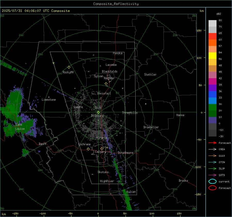Click the Brooks city label
The width and height of the screenshot is (232, 217).
coord(183,181)
